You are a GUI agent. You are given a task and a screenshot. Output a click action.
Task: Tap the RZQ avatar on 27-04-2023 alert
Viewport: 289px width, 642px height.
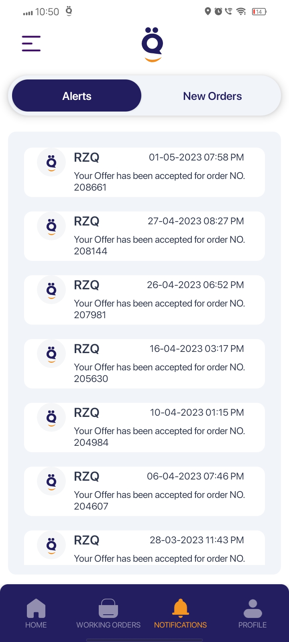coord(51,226)
